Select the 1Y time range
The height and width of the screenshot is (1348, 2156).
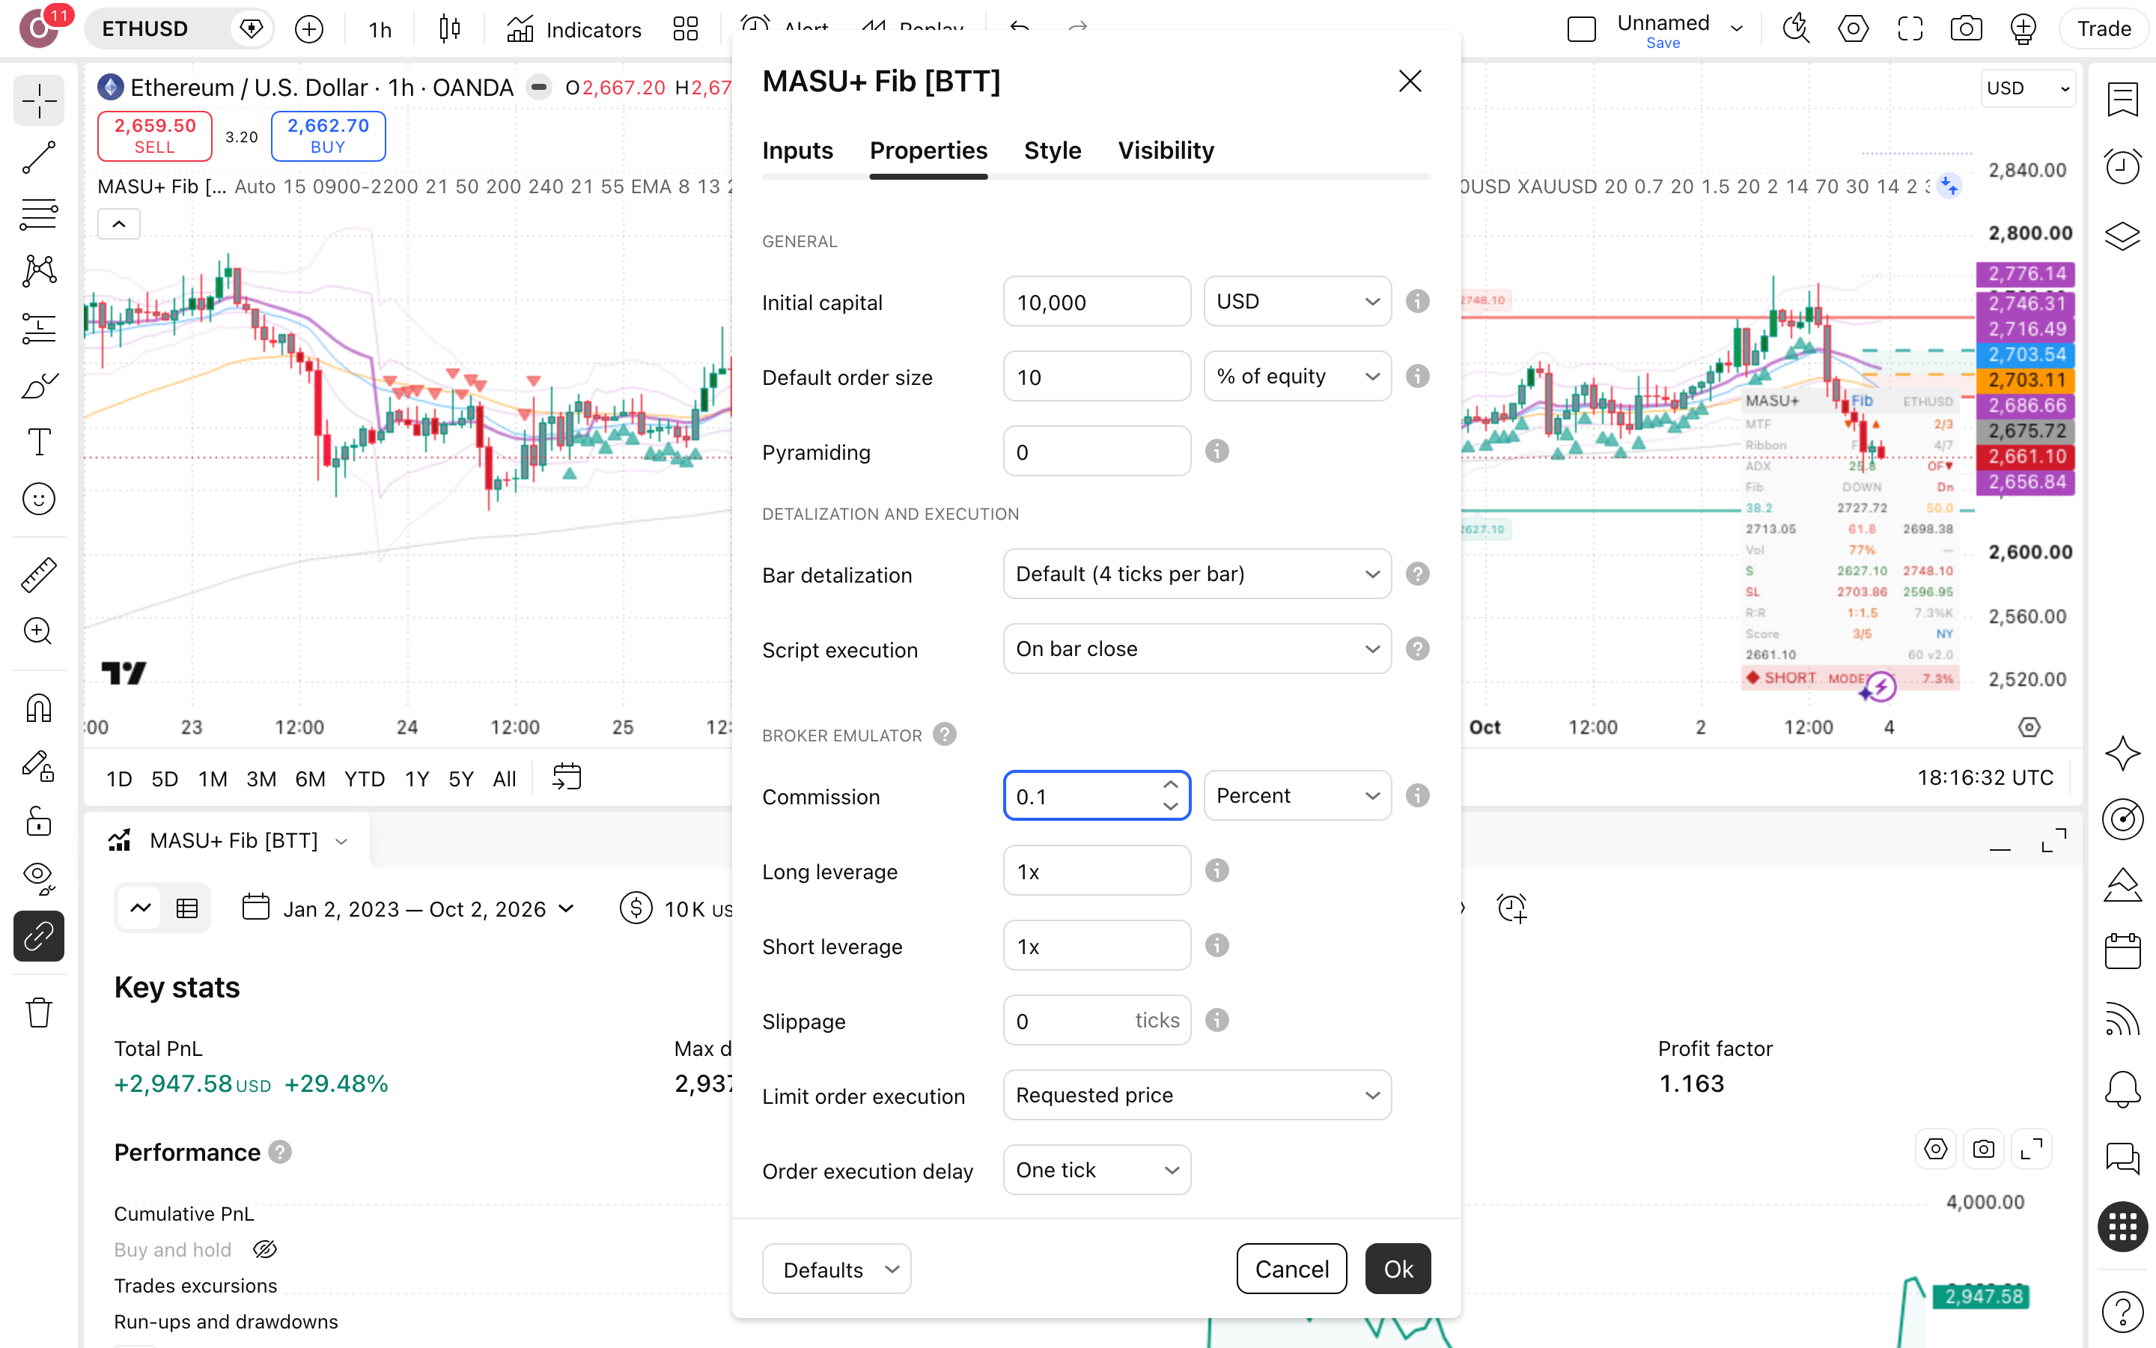pyautogui.click(x=417, y=778)
